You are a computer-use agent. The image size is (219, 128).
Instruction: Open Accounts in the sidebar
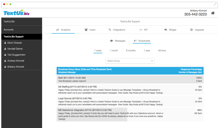(22, 30)
